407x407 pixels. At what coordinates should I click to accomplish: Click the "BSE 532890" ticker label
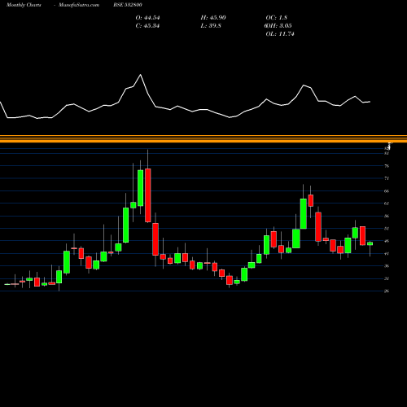point(128,5)
